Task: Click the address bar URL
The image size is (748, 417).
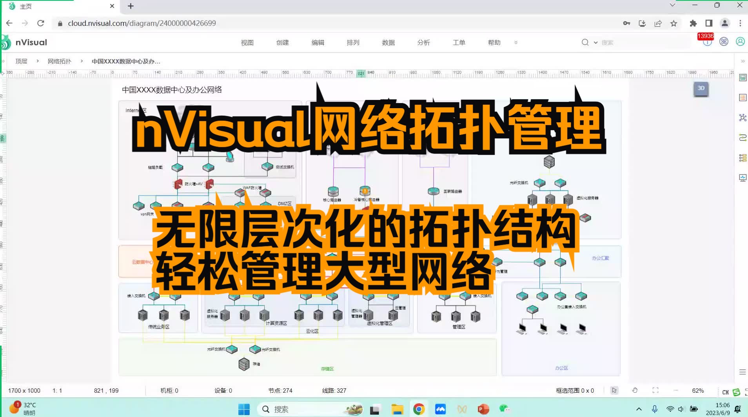Action: click(142, 23)
